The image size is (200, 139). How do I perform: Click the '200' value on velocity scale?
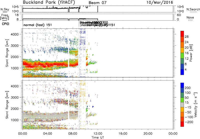(x=188, y=88)
